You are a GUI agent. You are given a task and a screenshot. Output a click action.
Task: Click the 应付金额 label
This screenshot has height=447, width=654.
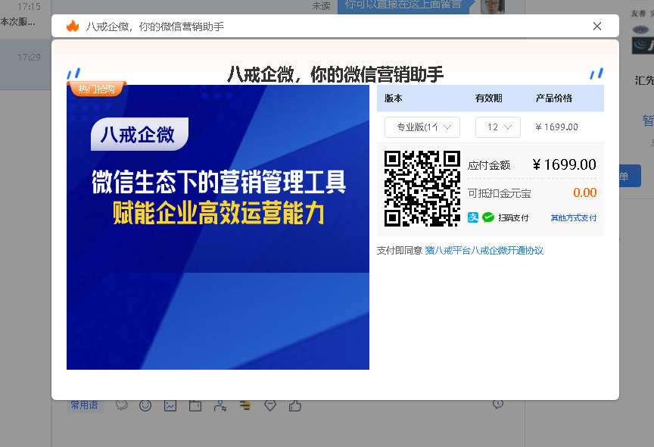489,165
